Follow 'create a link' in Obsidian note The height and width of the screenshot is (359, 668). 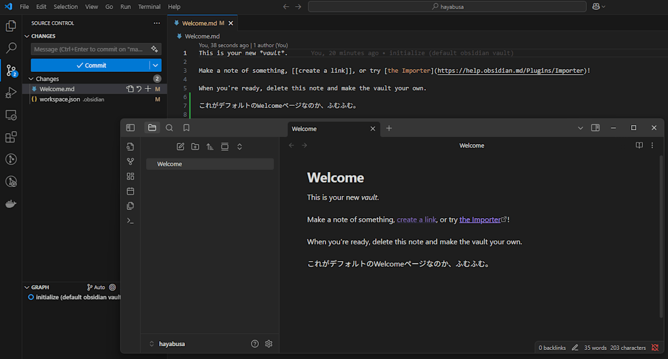pos(416,220)
